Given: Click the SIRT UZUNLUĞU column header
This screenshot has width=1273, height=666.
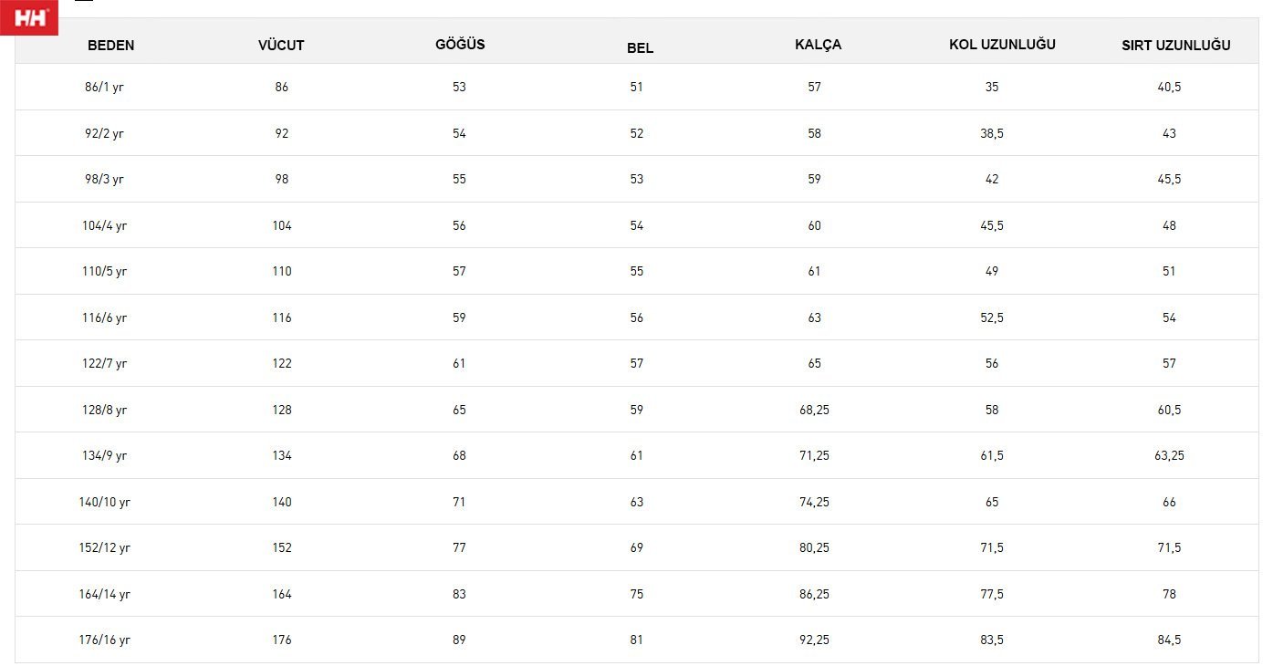Looking at the screenshot, I should point(1175,46).
